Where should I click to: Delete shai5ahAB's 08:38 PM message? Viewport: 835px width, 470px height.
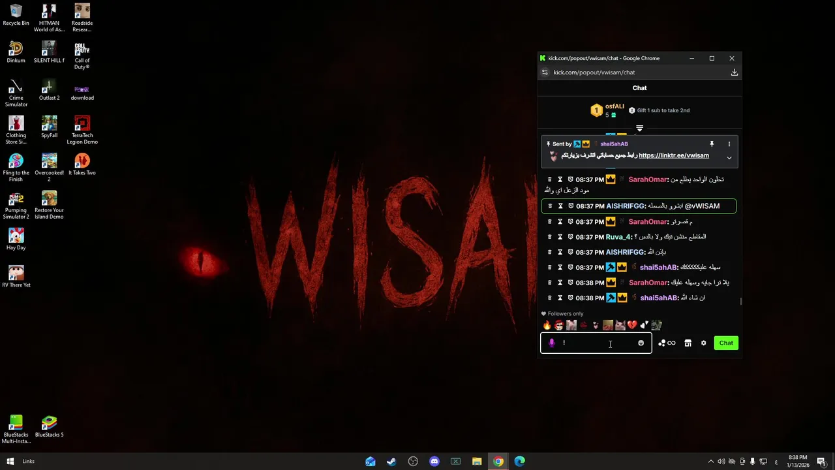point(549,298)
